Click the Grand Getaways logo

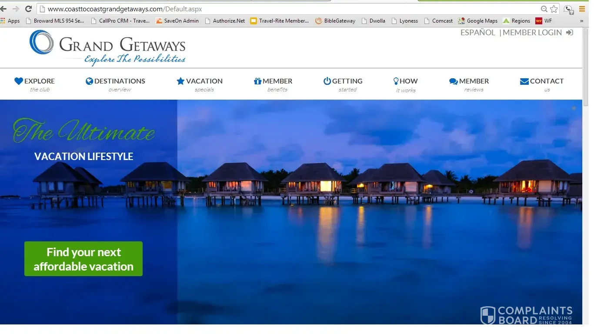click(107, 48)
